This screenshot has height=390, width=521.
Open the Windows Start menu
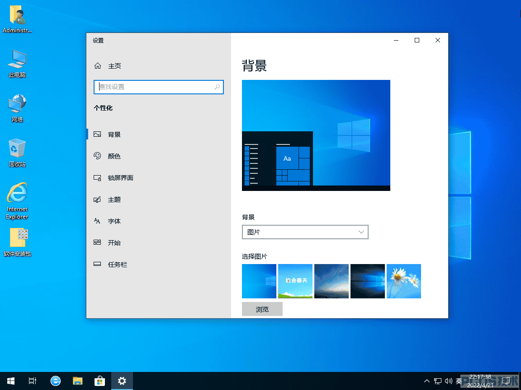click(11, 381)
